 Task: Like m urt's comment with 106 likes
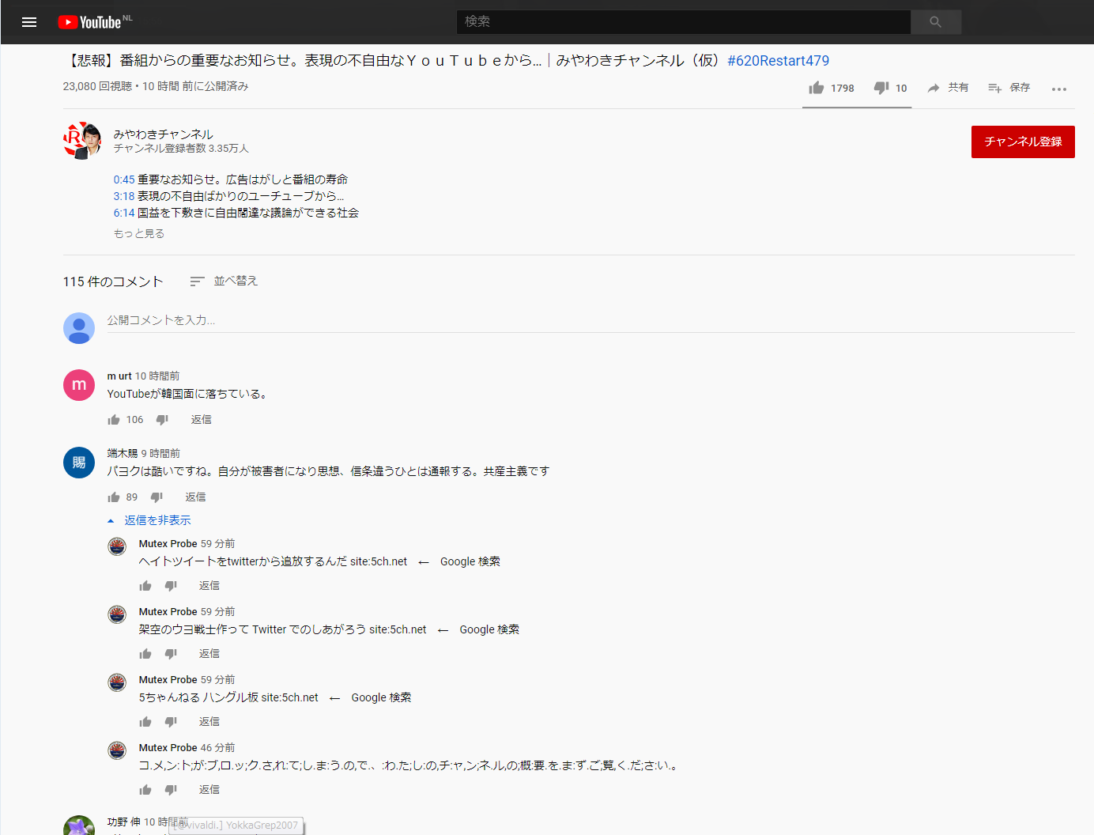[114, 420]
